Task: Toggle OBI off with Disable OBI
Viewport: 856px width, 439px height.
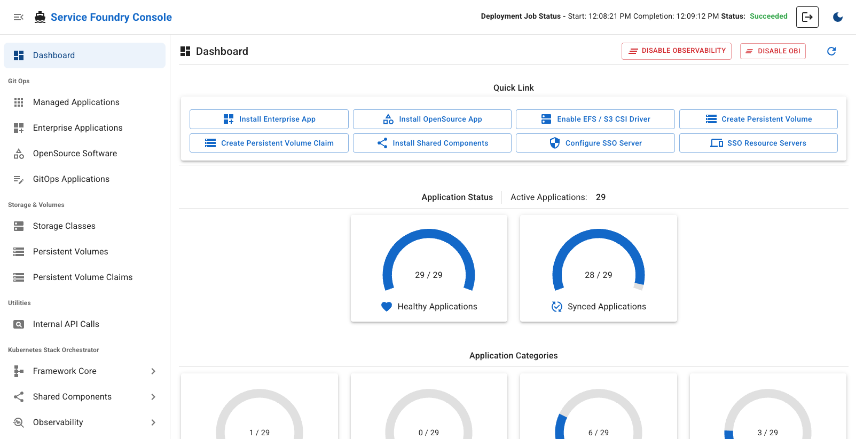Action: point(772,51)
